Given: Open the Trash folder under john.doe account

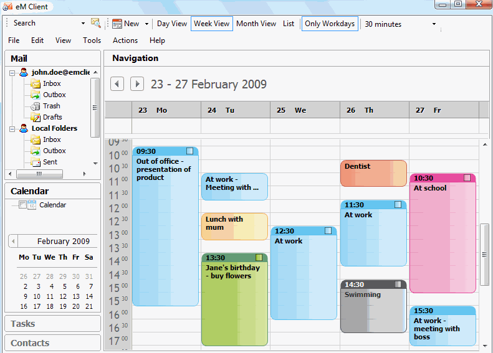Looking at the screenshot, I should click(x=51, y=106).
